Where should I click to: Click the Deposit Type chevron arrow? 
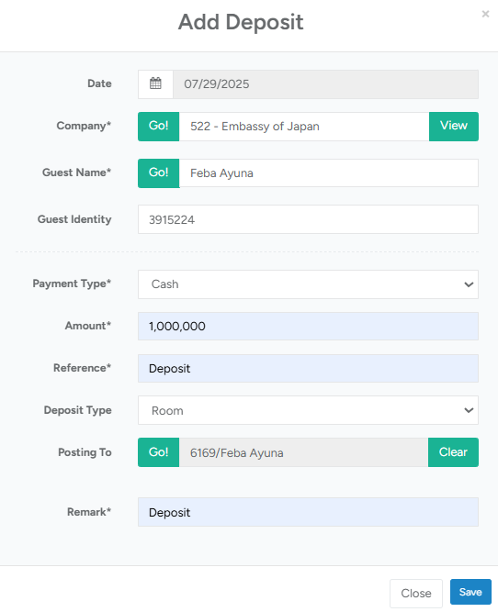pyautogui.click(x=469, y=410)
